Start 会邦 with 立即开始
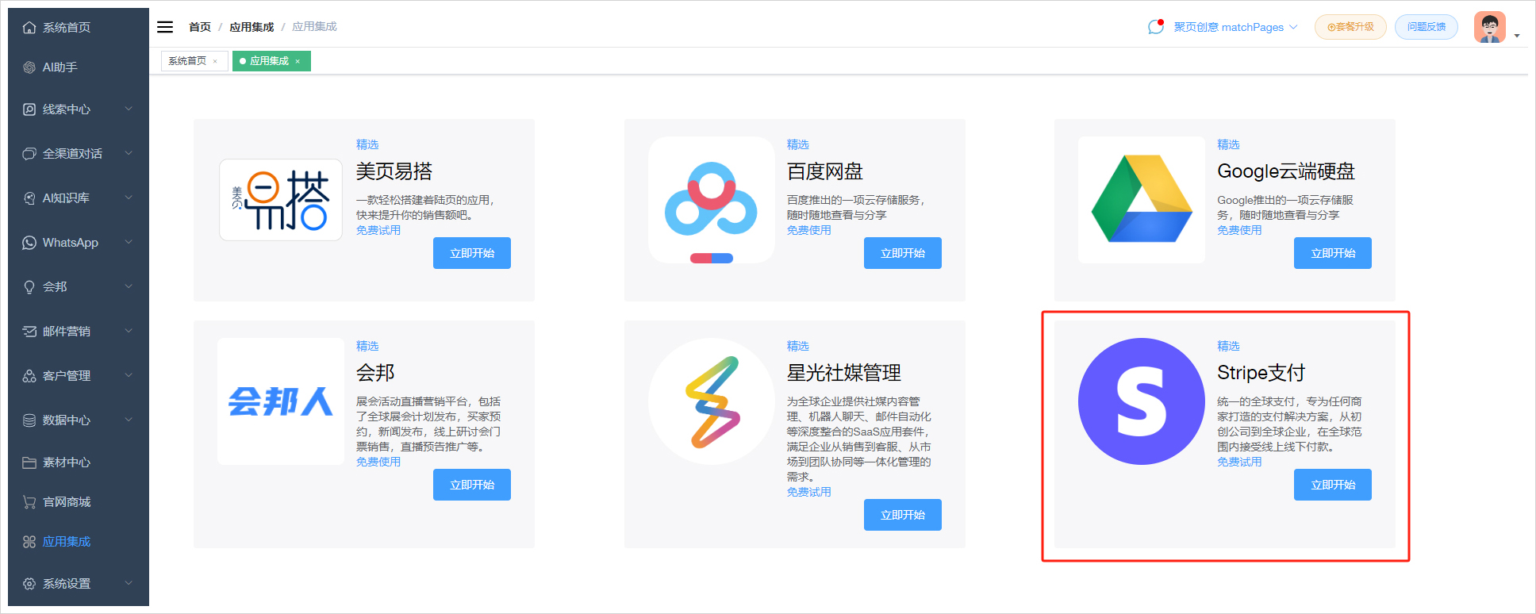The height and width of the screenshot is (614, 1536). tap(472, 485)
